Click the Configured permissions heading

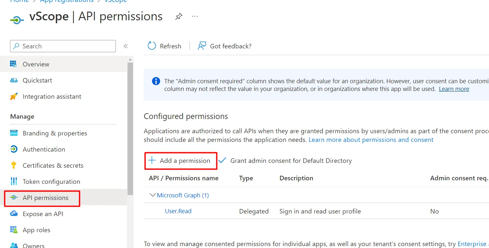tap(186, 116)
